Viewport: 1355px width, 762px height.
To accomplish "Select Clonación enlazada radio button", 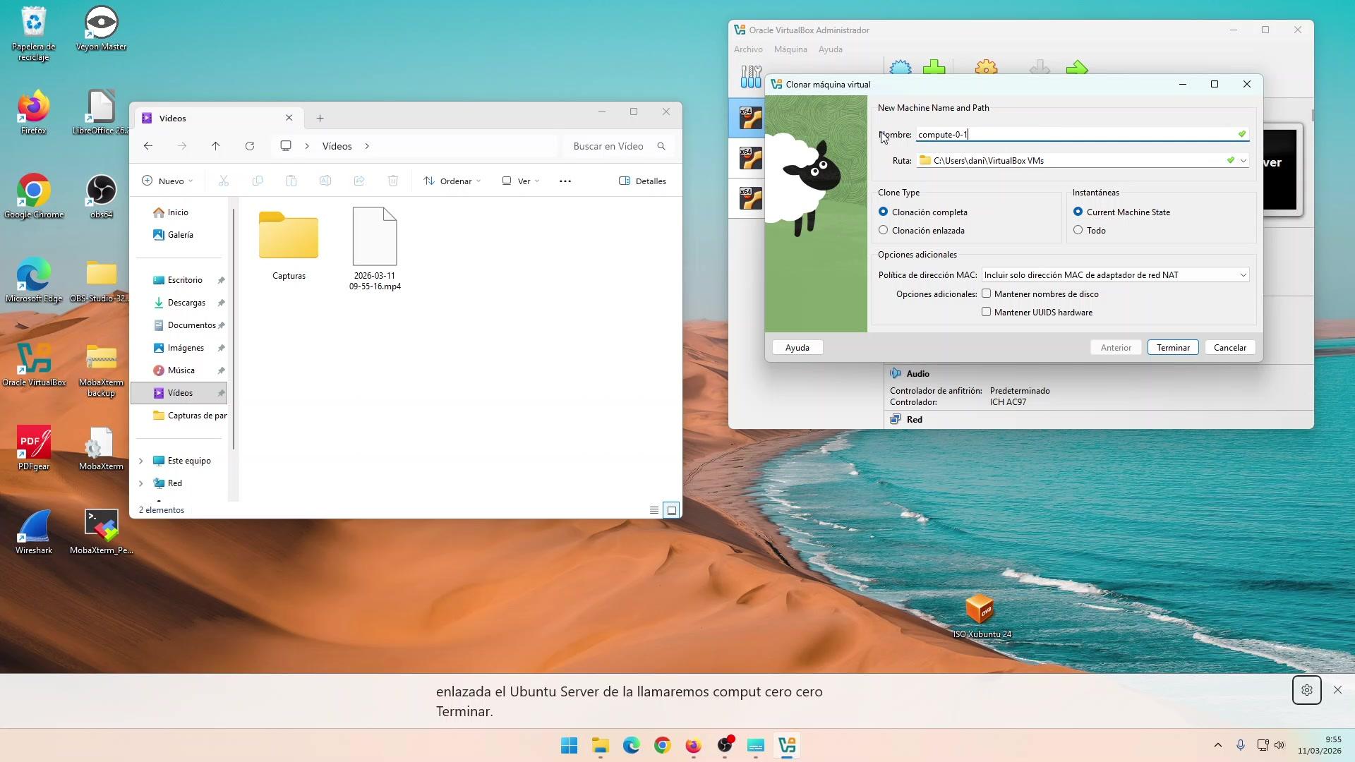I will [884, 231].
